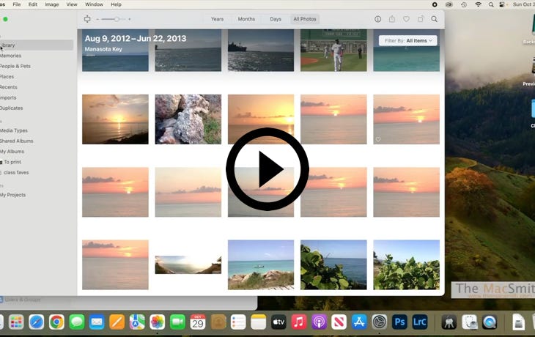
Task: Open Google Chrome from the Dock
Action: (56, 322)
